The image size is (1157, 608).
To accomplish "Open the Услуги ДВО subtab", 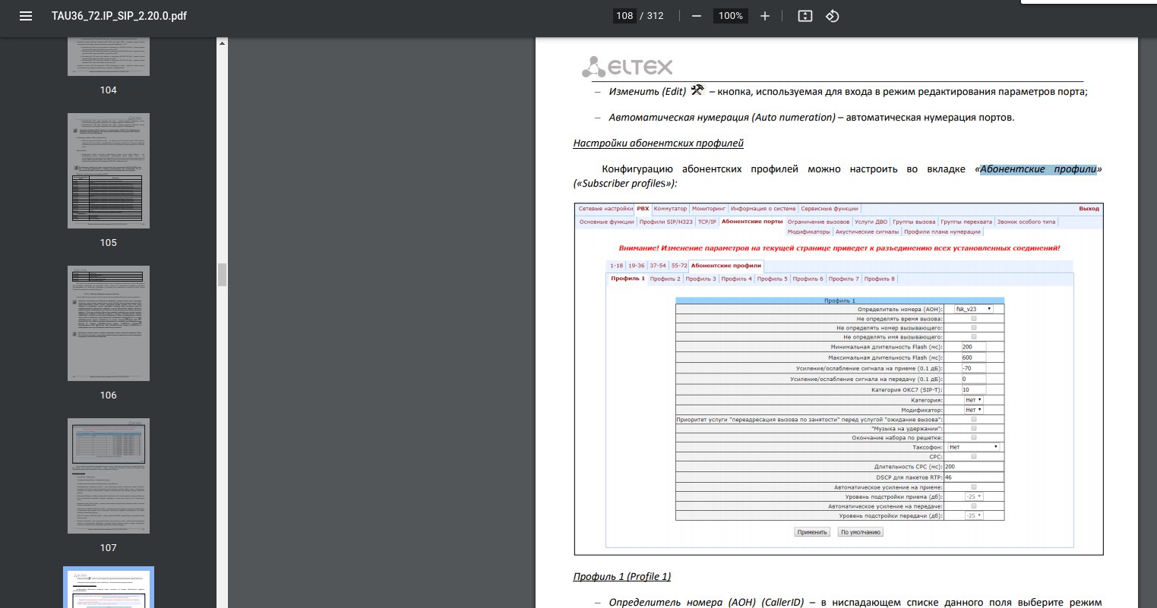I will coord(871,222).
